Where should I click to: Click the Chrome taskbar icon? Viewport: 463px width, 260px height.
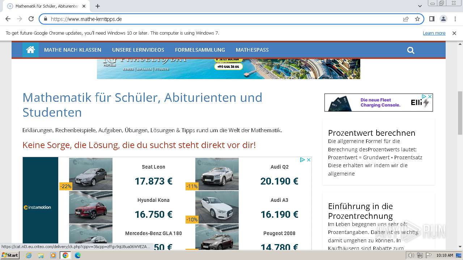[x=65, y=255]
